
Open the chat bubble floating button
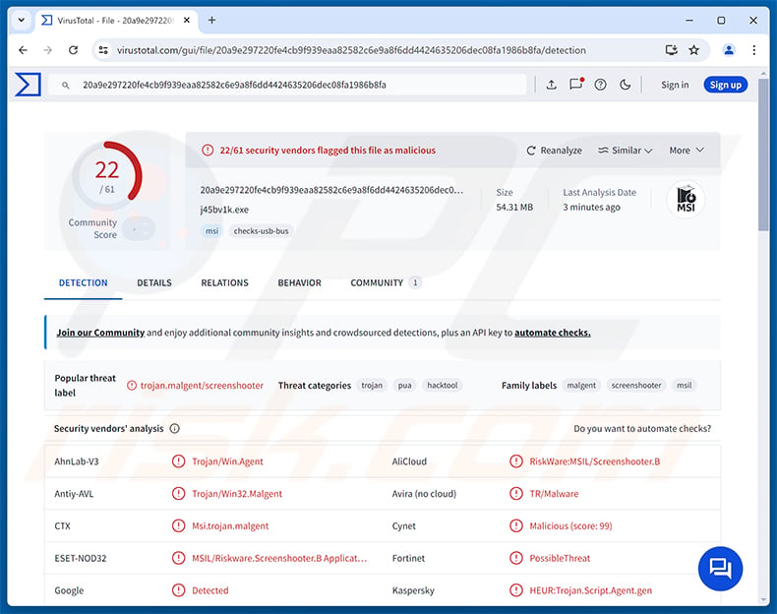720,569
